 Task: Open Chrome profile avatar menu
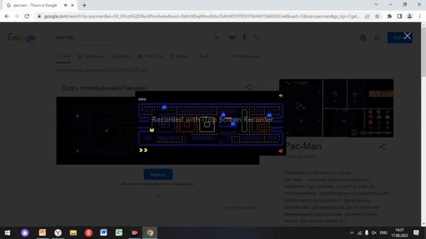coord(409,16)
